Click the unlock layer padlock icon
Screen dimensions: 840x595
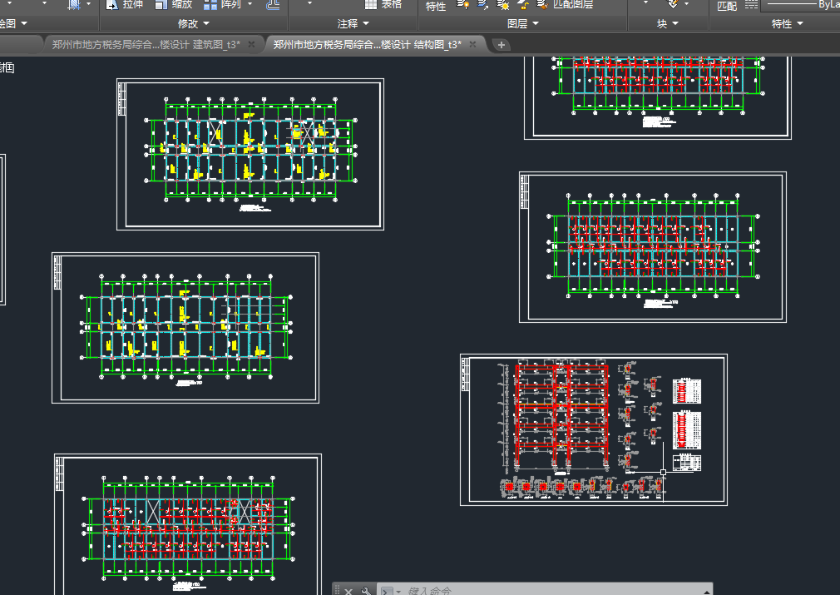tap(523, 5)
